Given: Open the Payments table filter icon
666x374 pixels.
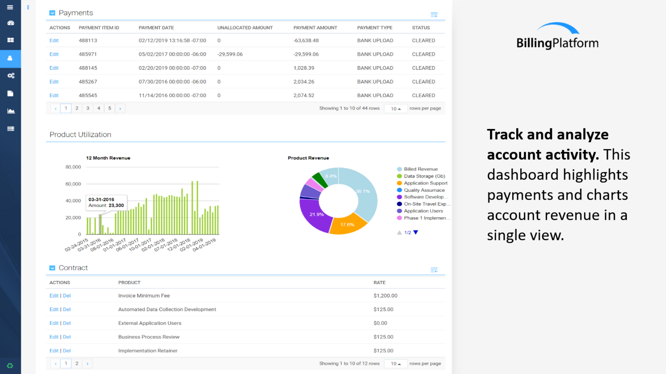Looking at the screenshot, I should (x=434, y=14).
